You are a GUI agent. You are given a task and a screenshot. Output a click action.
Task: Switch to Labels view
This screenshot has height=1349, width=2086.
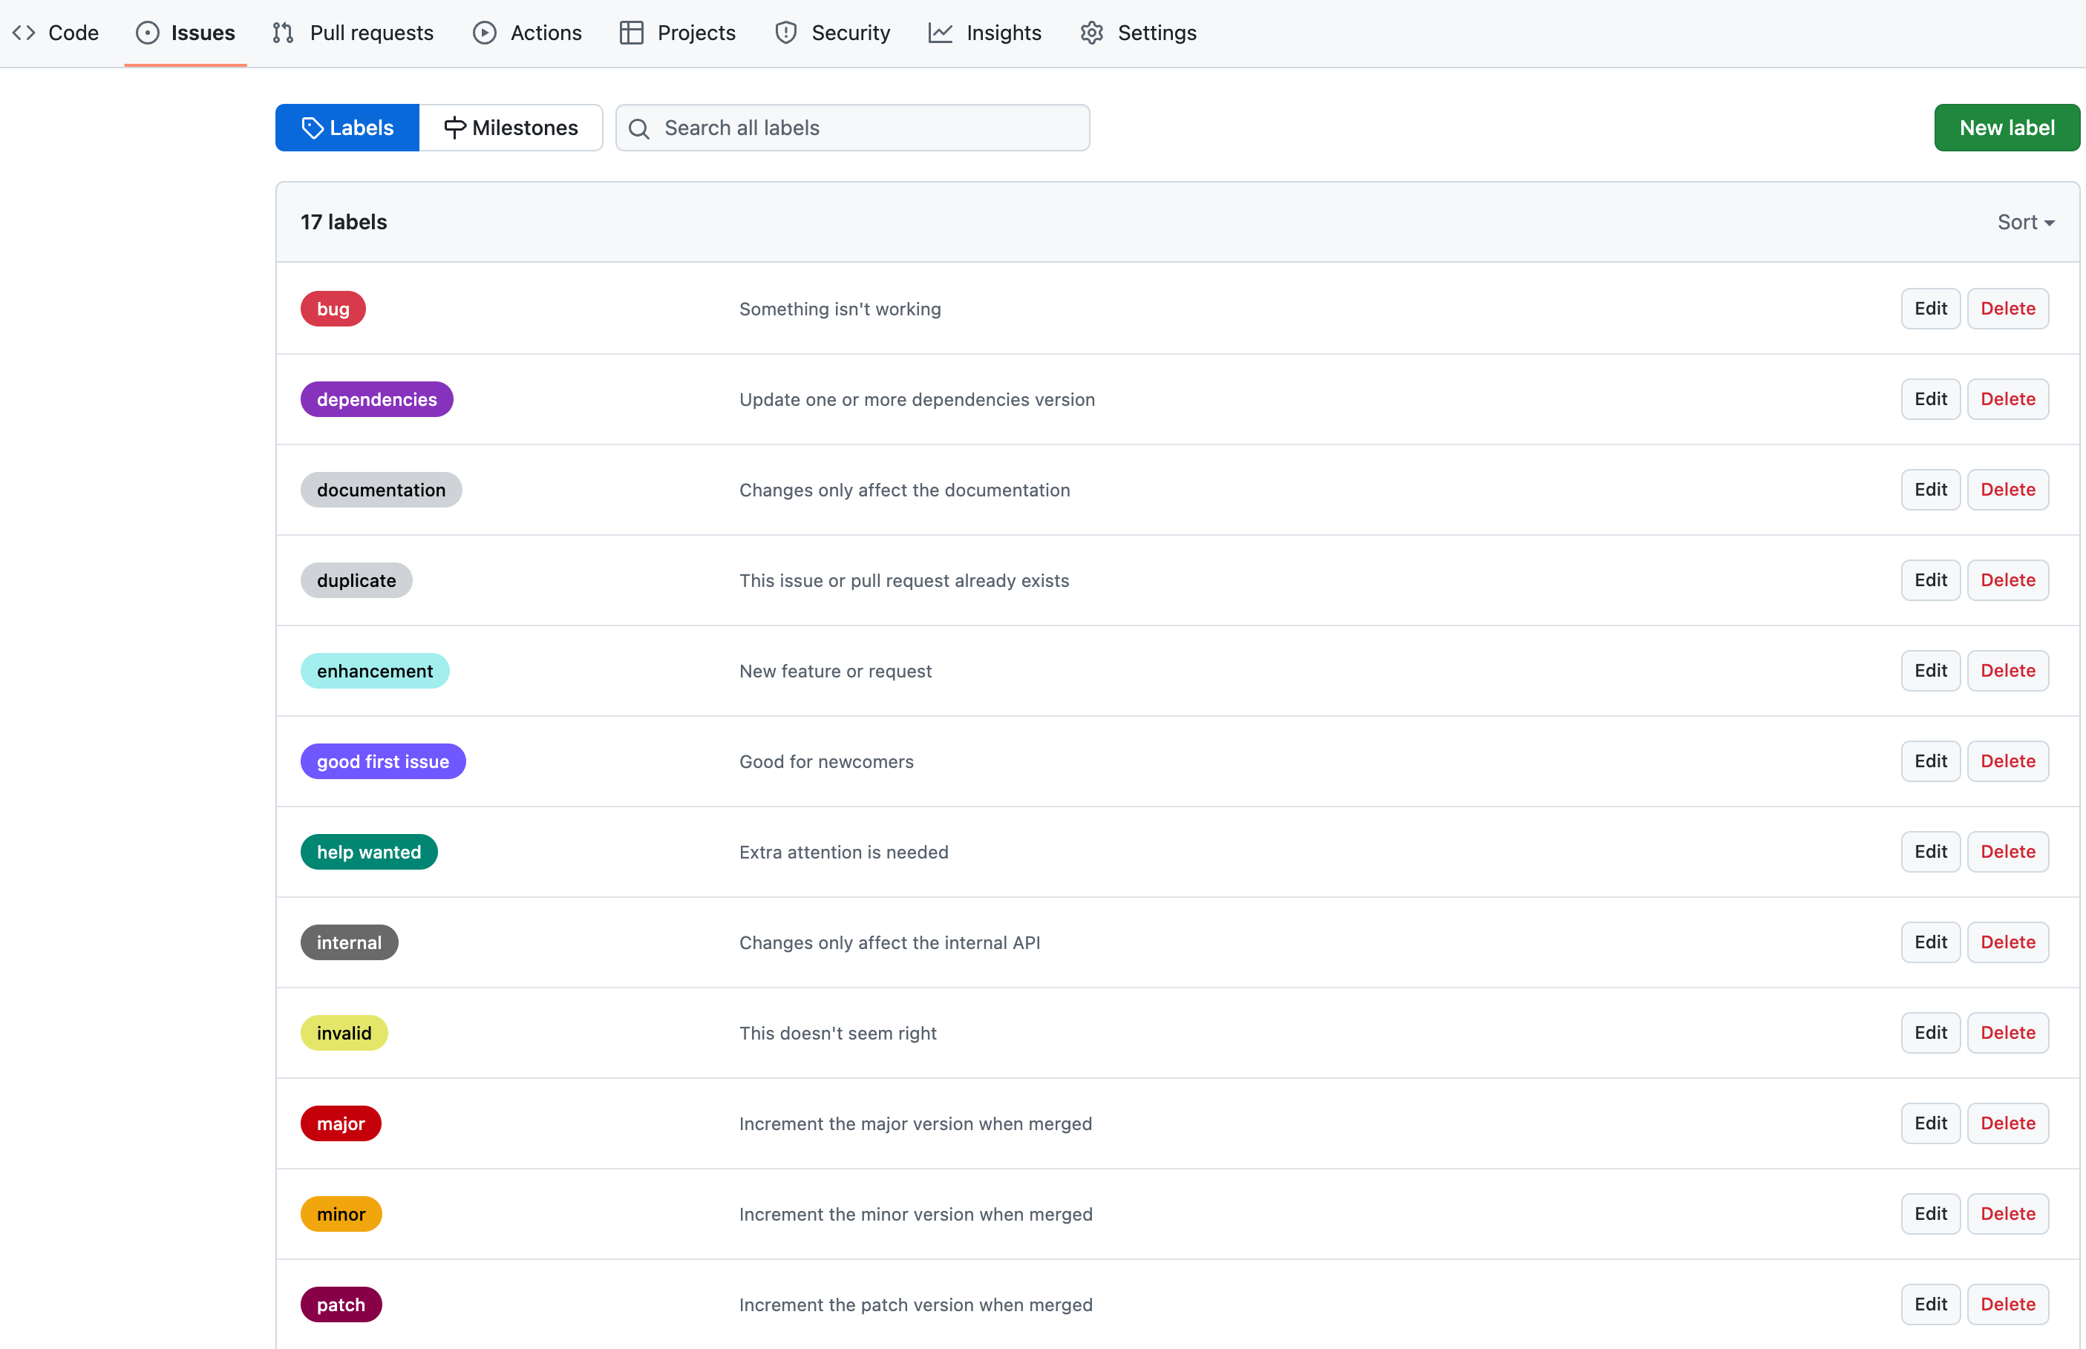[347, 126]
